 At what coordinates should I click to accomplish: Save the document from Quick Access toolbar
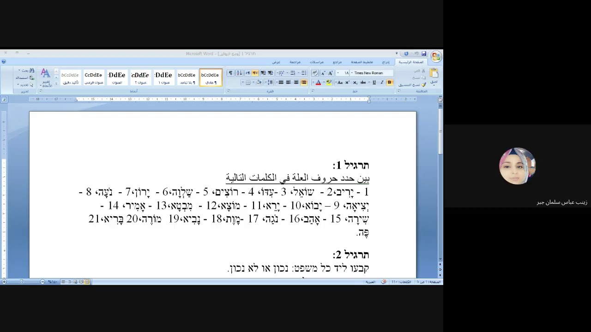coord(424,53)
